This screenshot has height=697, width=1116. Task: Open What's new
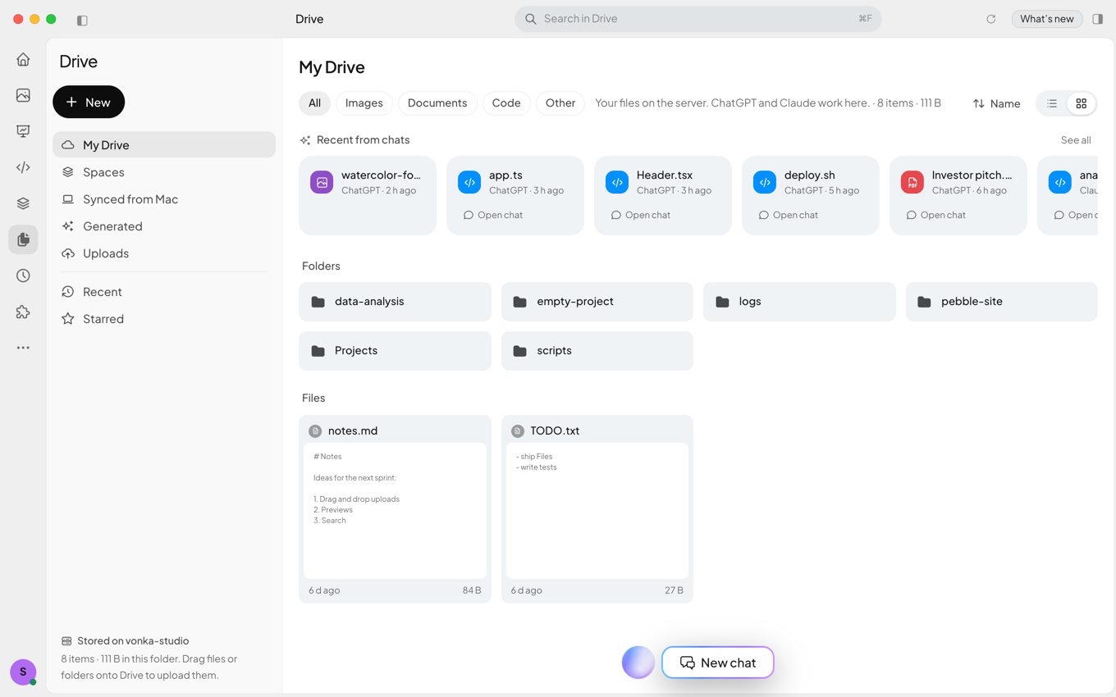tap(1047, 19)
